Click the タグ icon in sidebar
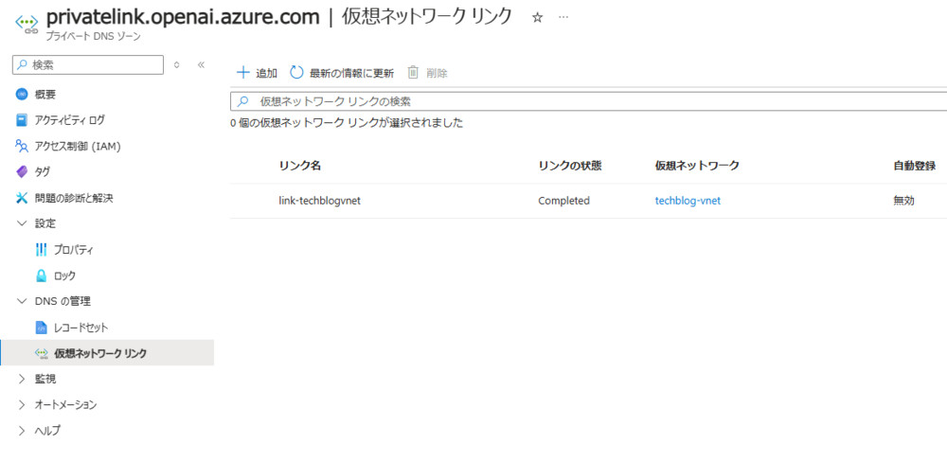This screenshot has height=462, width=947. (x=22, y=172)
